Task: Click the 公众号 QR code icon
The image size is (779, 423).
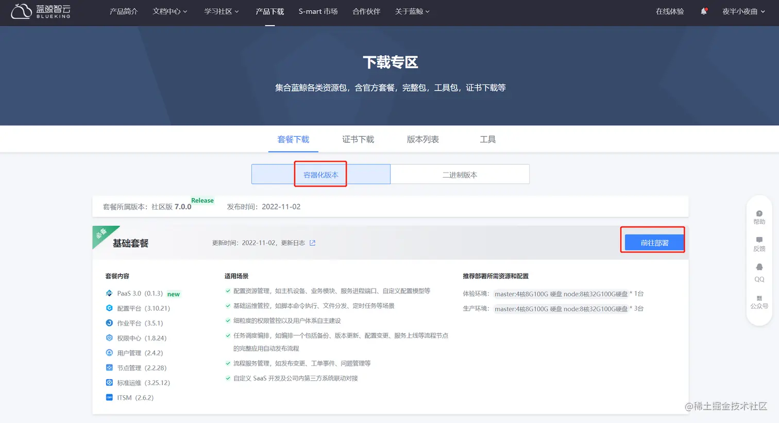Action: 759,298
